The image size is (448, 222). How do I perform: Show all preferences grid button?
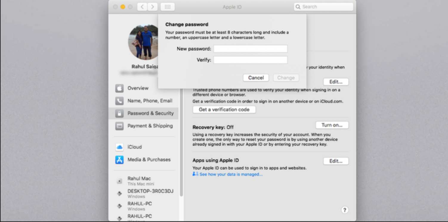(x=168, y=7)
